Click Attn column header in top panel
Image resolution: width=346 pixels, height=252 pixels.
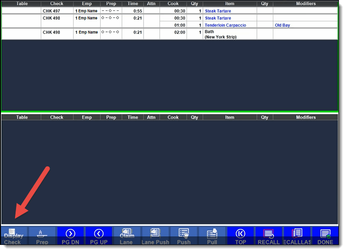tap(152, 3)
